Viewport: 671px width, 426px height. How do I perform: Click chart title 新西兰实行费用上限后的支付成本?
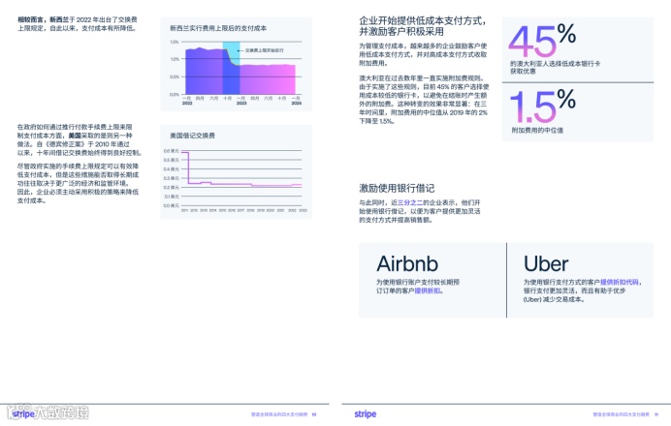click(x=218, y=28)
